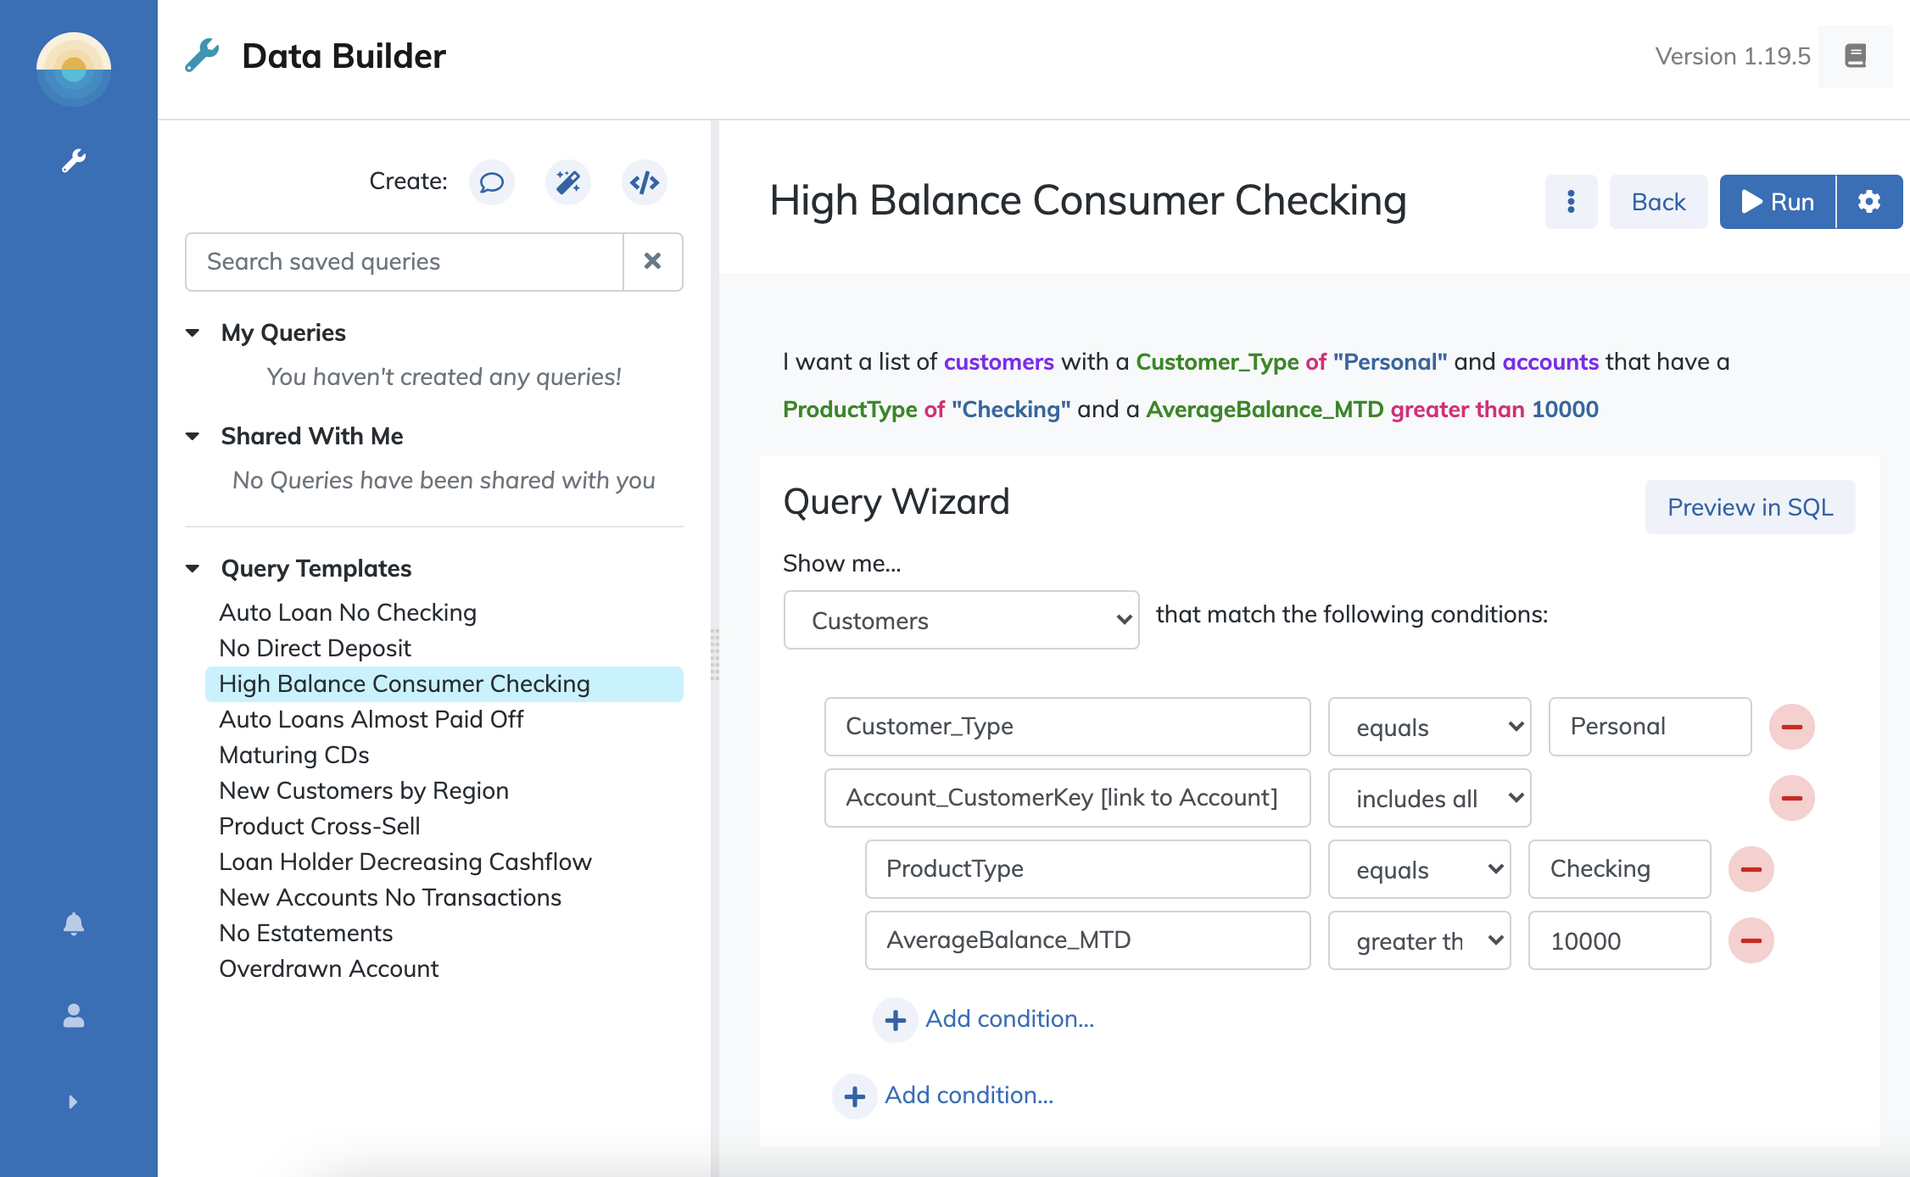
Task: Open the documentation book icon
Action: coord(1856,57)
